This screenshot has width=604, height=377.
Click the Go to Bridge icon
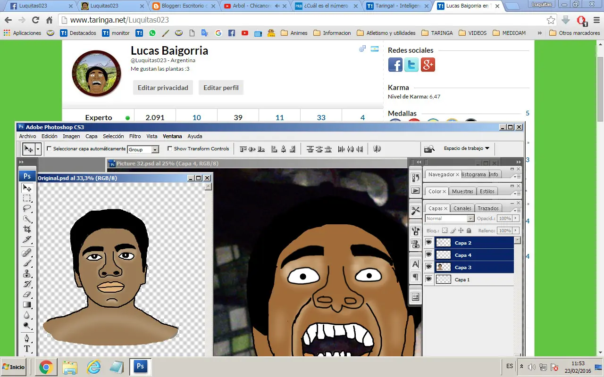click(x=429, y=149)
